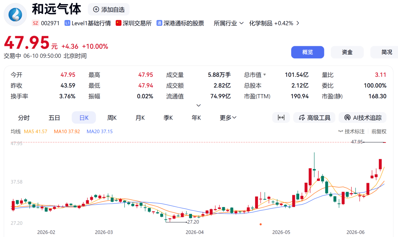Click the 和远气体 company logo
Image resolution: width=398 pixels, height=237 pixels.
(15, 14)
